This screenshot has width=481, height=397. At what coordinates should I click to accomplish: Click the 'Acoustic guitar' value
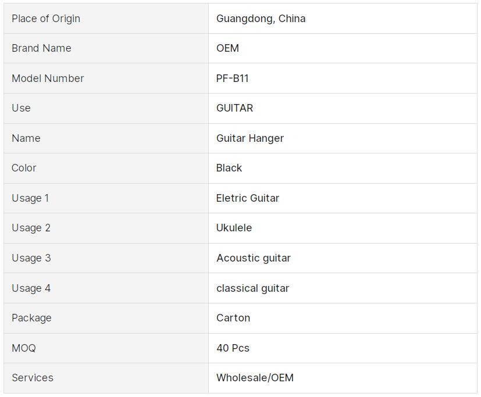click(x=254, y=258)
